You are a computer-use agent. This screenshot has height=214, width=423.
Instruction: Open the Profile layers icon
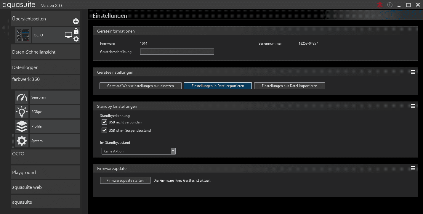pyautogui.click(x=22, y=126)
